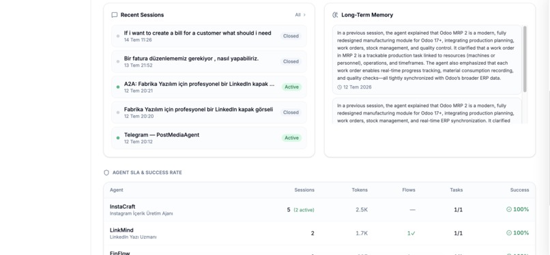Click the Sessions column header
This screenshot has height=255, width=550.
coord(304,190)
